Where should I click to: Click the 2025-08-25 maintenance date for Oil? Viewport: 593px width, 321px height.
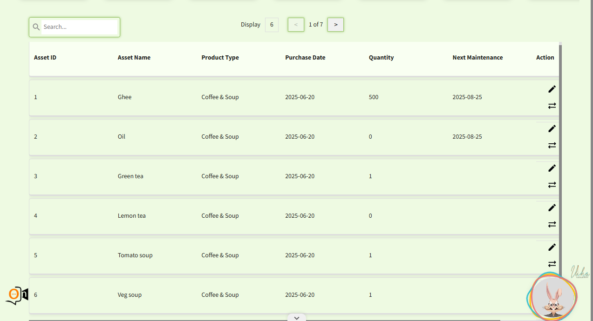pyautogui.click(x=467, y=137)
